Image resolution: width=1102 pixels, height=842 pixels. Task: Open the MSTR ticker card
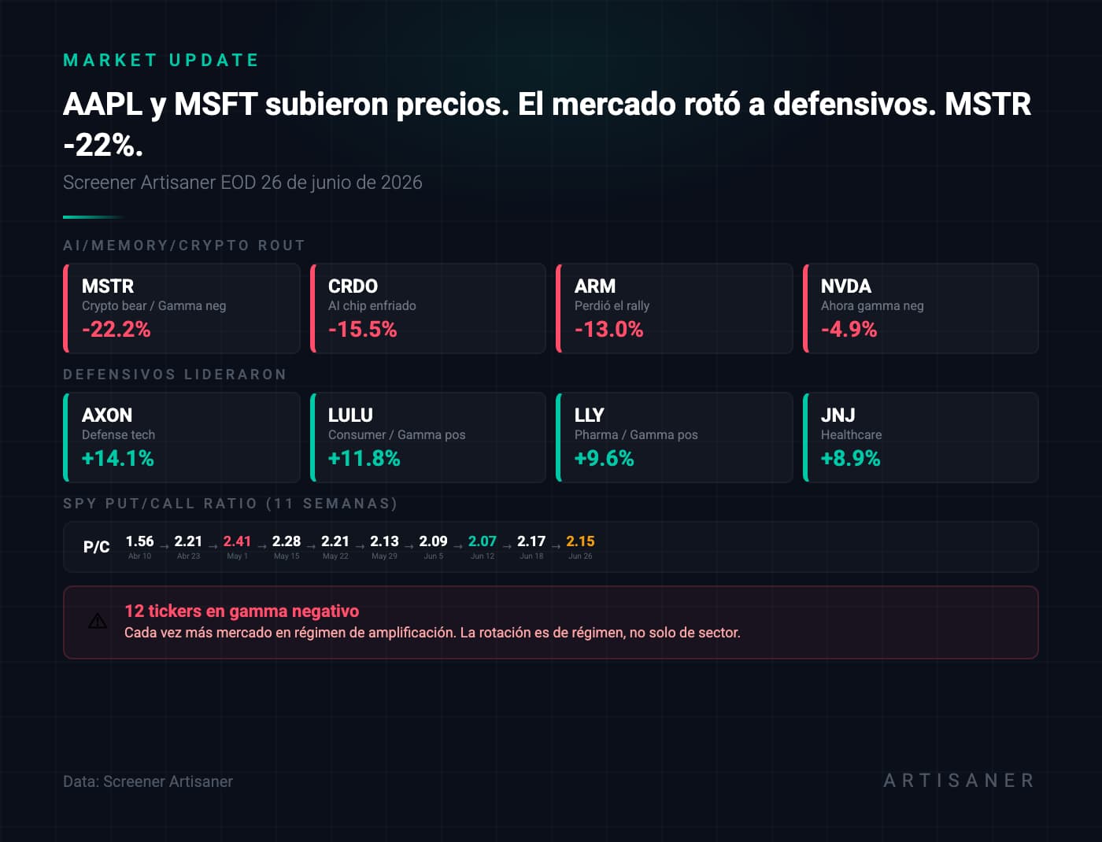(x=182, y=308)
